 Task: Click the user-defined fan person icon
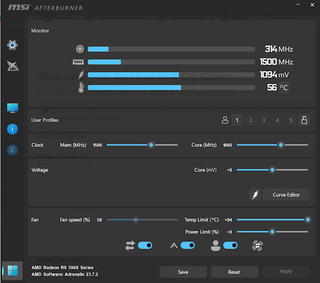coord(216,245)
